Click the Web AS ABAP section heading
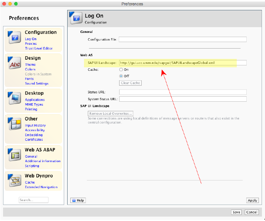Screen dimensions: 265x221 click(40, 150)
